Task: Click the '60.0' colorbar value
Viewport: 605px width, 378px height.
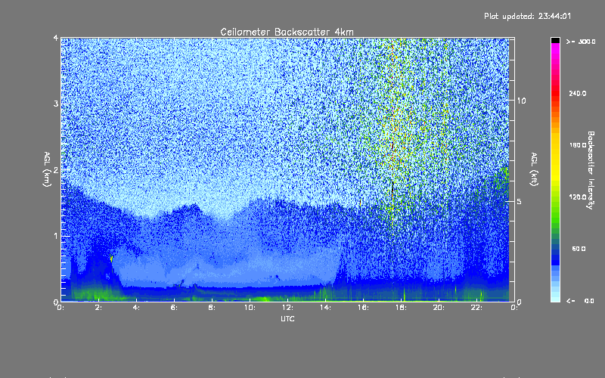Action: 579,249
